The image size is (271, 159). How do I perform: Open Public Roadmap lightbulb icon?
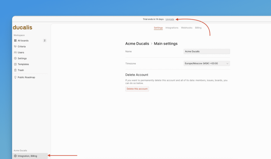pos(15,77)
